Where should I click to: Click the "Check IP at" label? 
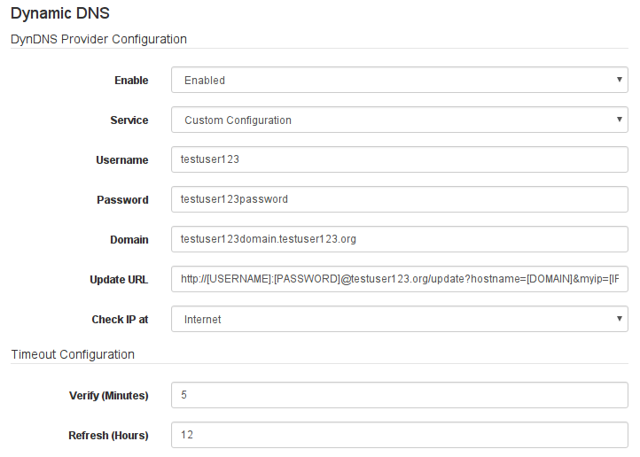[120, 319]
